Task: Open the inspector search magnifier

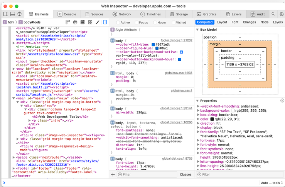Action: coord(273,14)
